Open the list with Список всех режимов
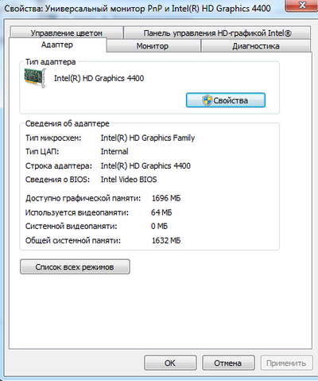 75,266
